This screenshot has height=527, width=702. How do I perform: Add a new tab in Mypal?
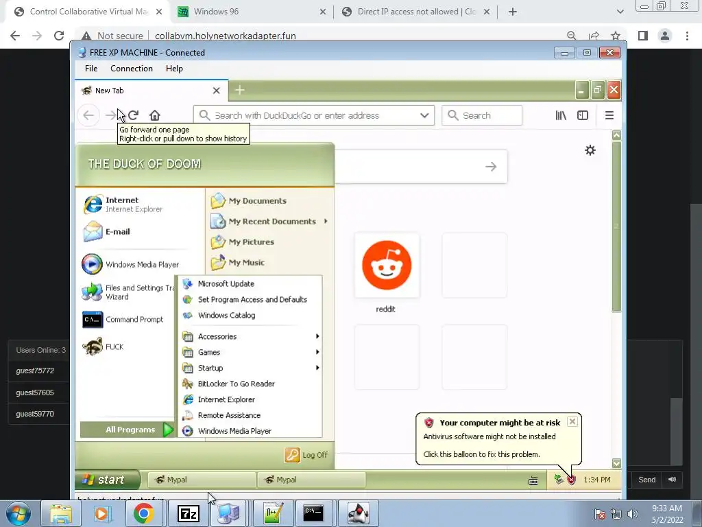pos(239,90)
